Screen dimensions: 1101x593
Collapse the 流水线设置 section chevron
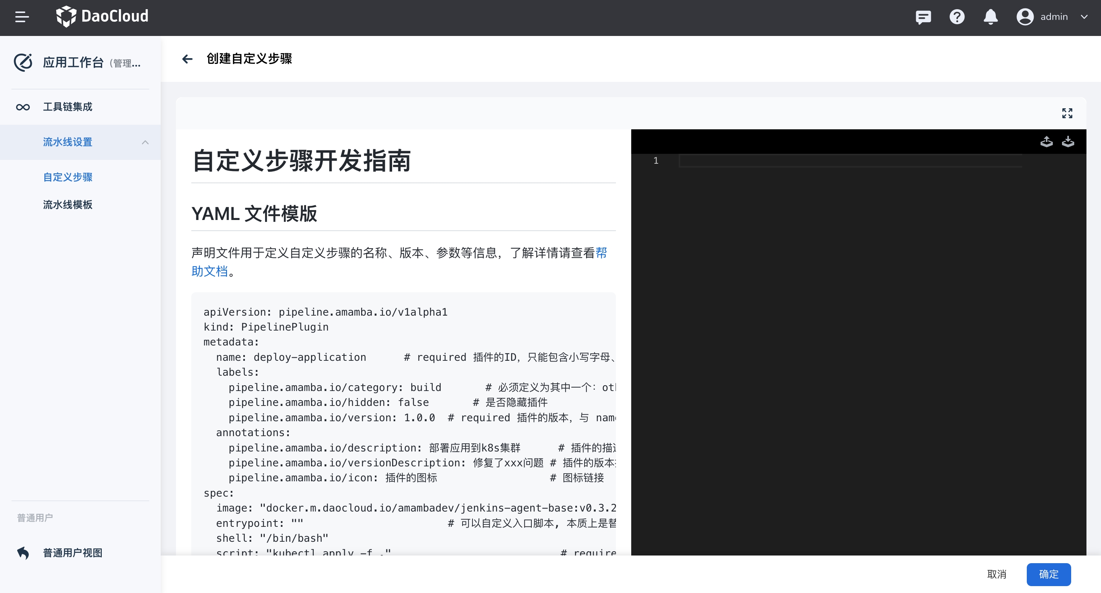click(145, 142)
